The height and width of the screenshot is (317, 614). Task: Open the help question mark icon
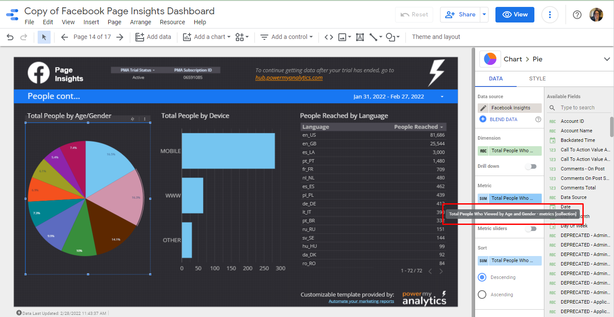pyautogui.click(x=577, y=15)
